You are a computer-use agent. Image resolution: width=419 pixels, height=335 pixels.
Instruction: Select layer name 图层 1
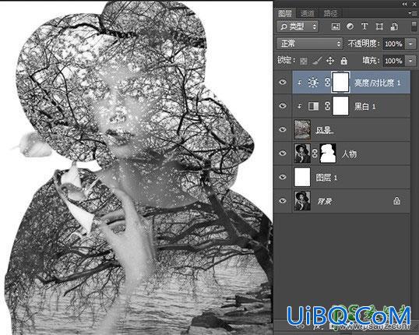[326, 178]
